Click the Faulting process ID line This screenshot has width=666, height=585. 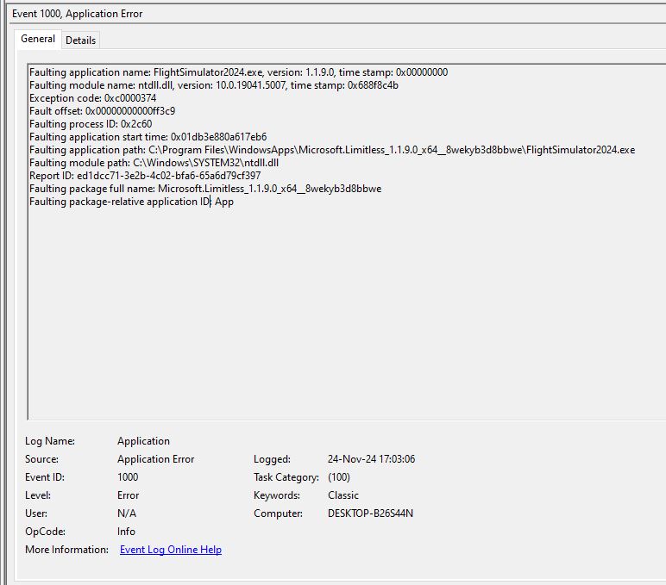pyautogui.click(x=91, y=124)
